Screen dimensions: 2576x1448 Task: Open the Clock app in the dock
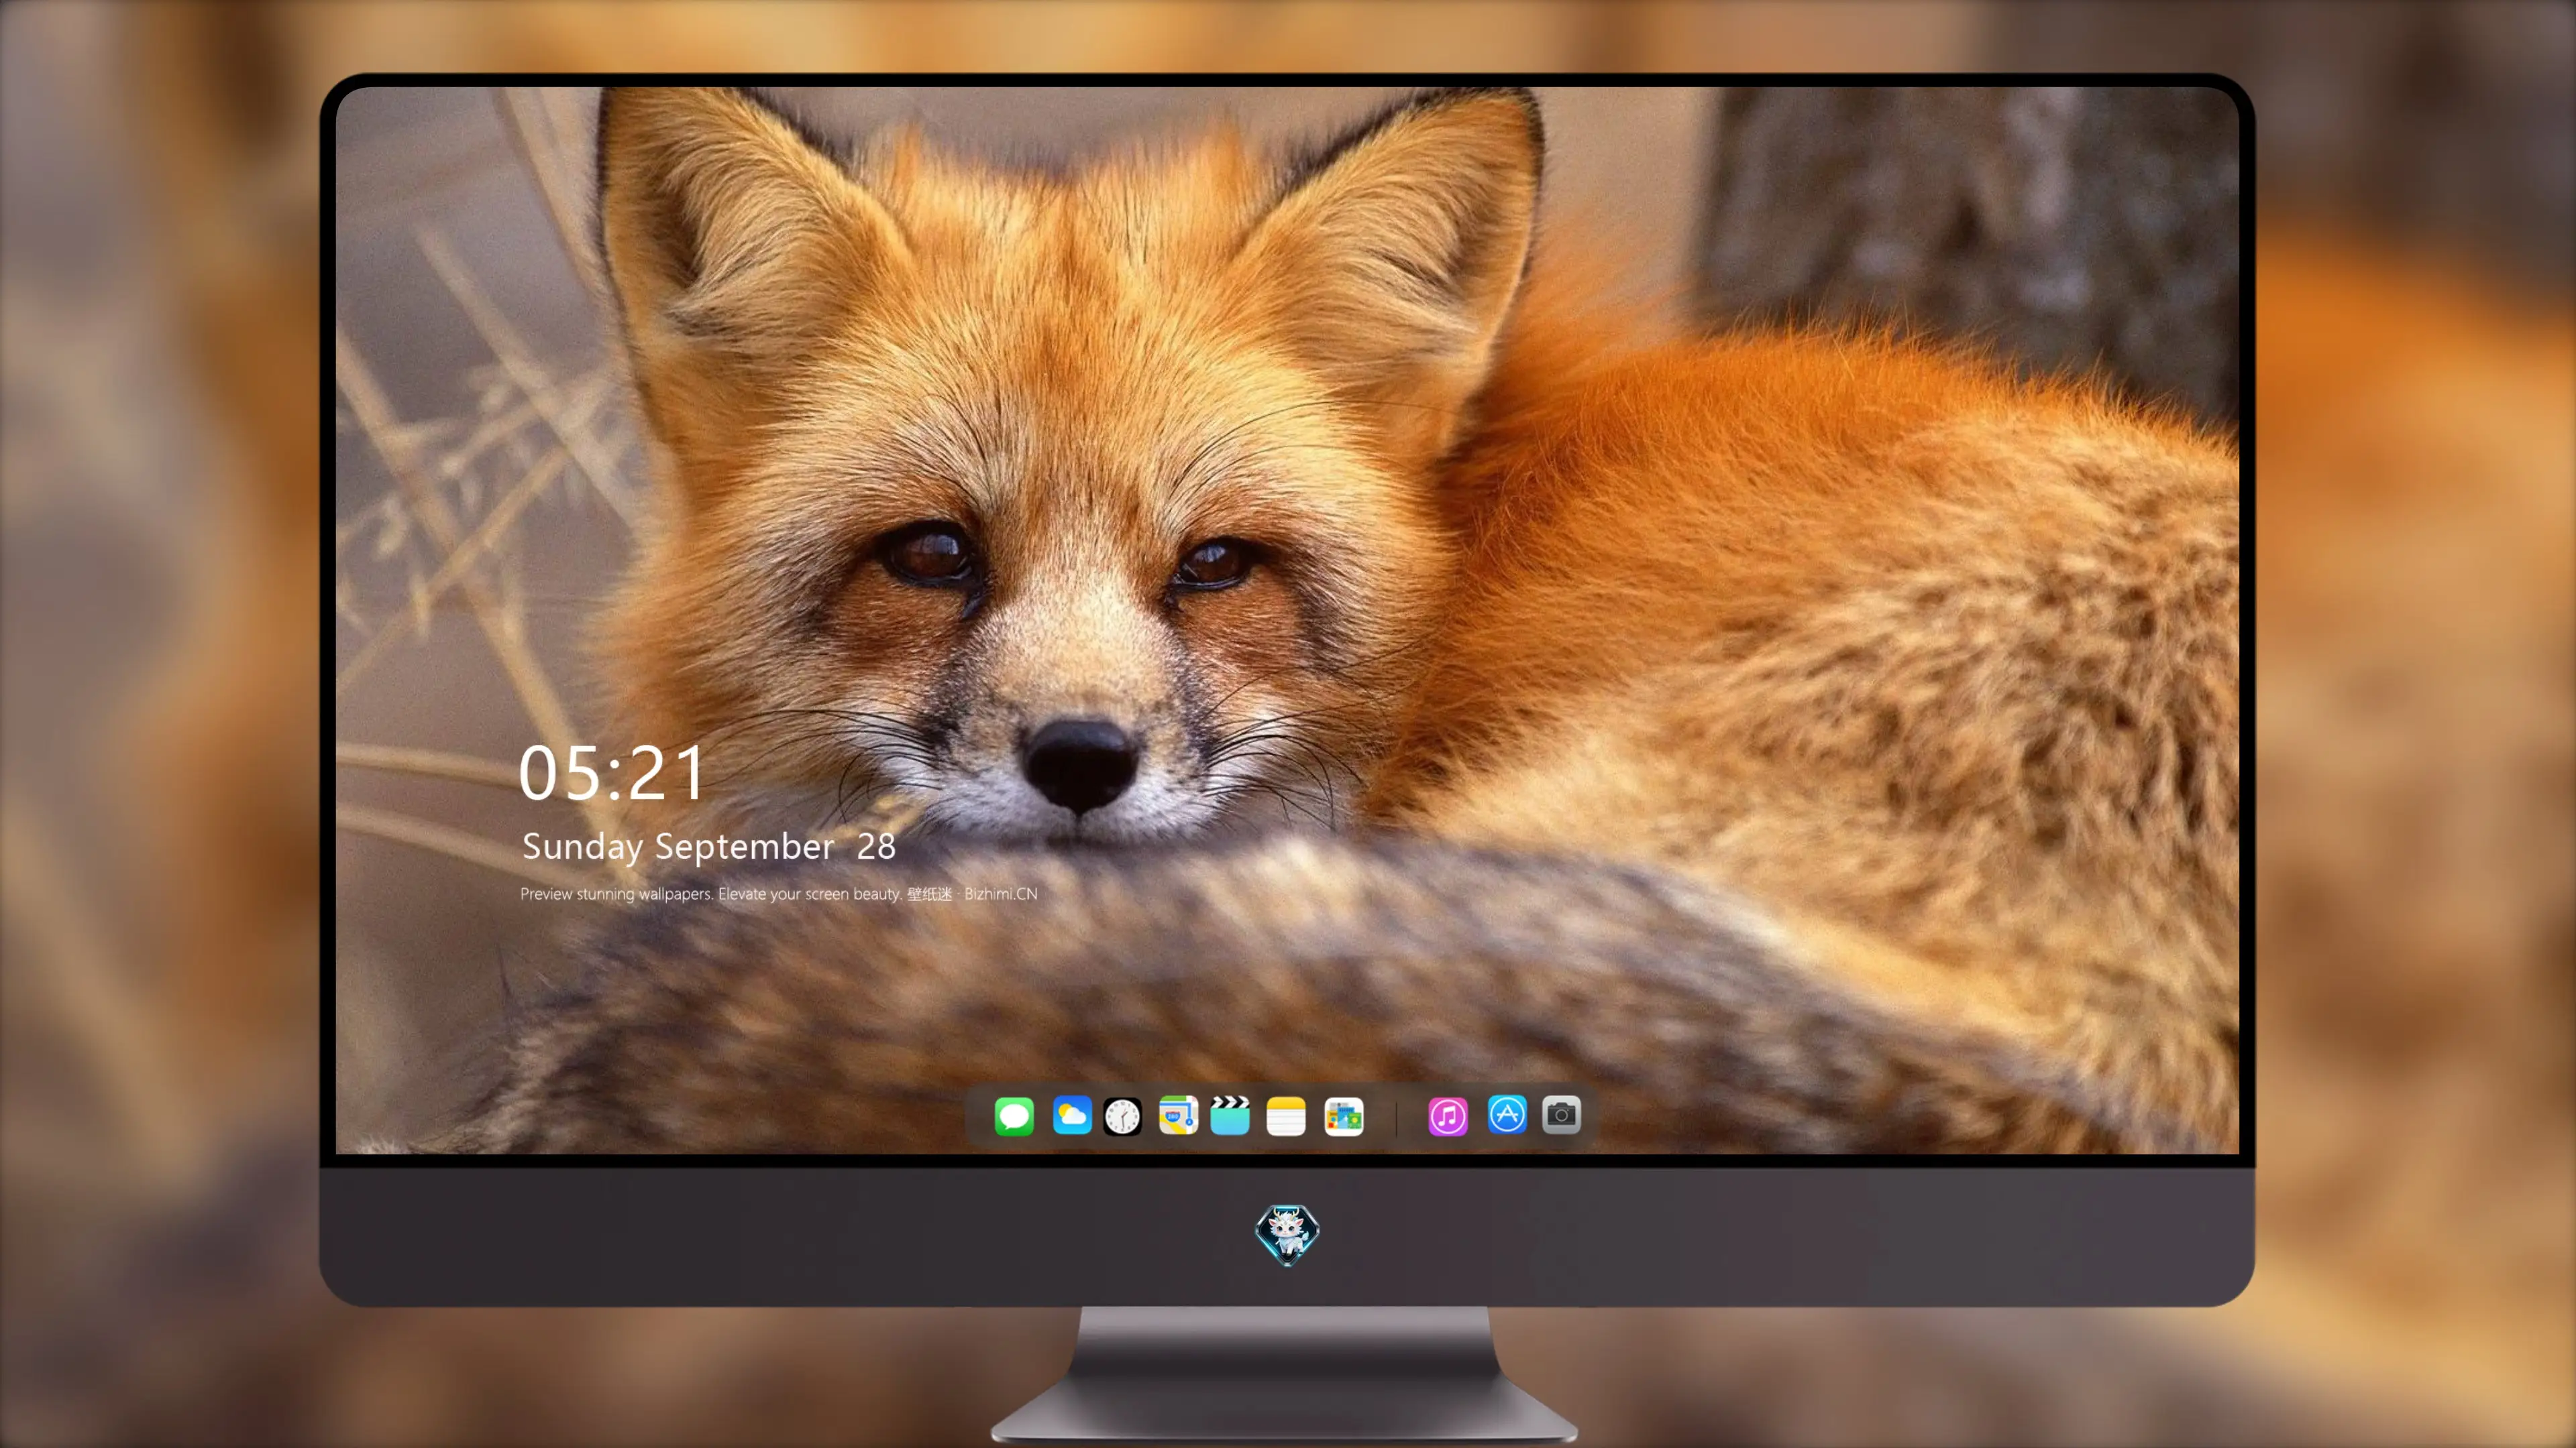click(1122, 1116)
